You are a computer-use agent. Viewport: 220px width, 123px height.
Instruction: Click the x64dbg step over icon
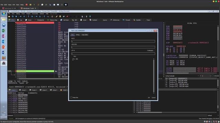(x=32, y=17)
